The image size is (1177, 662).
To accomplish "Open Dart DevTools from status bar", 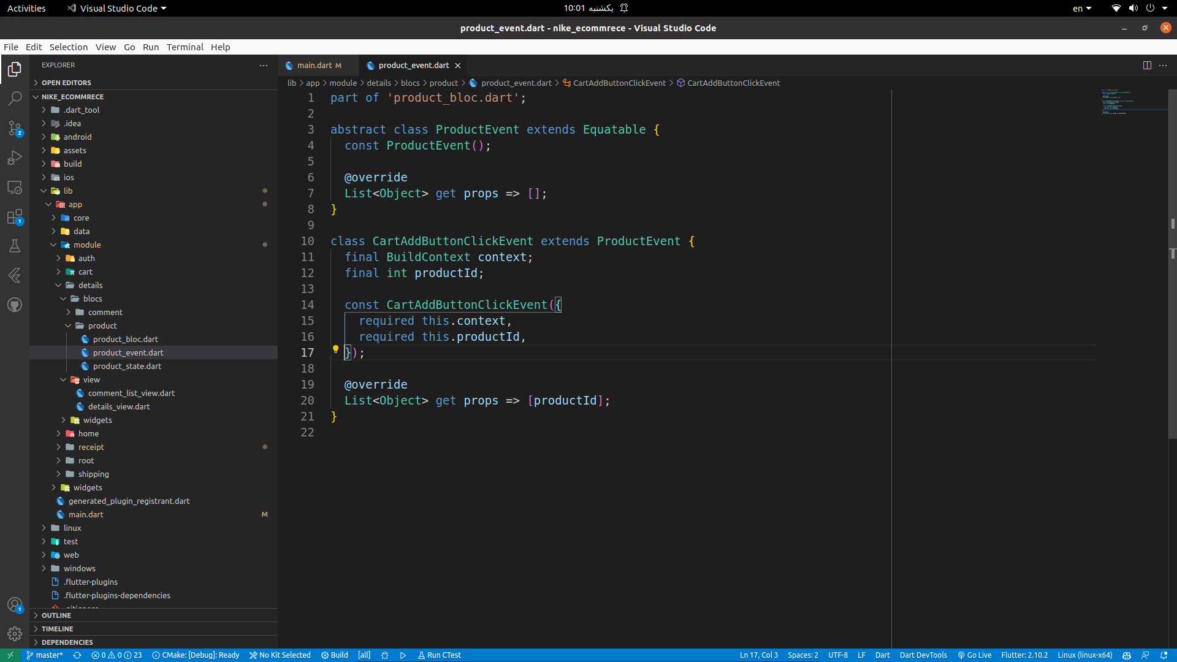I will click(x=923, y=655).
